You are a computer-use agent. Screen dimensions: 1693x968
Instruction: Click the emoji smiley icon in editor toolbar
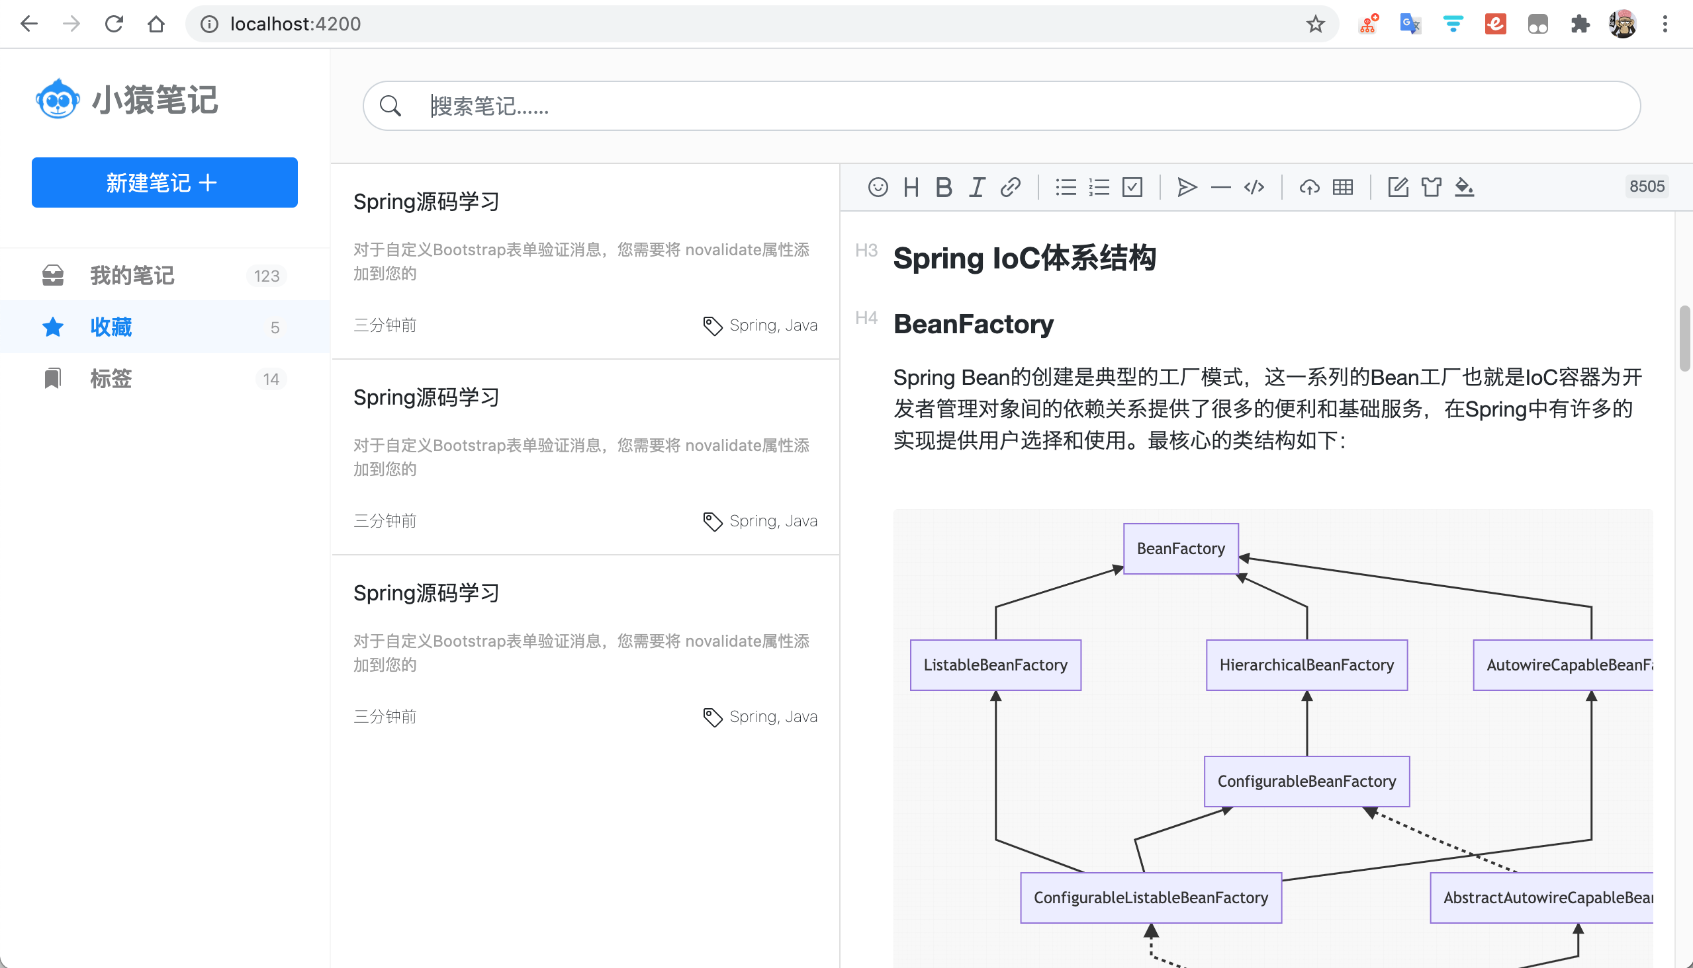878,187
